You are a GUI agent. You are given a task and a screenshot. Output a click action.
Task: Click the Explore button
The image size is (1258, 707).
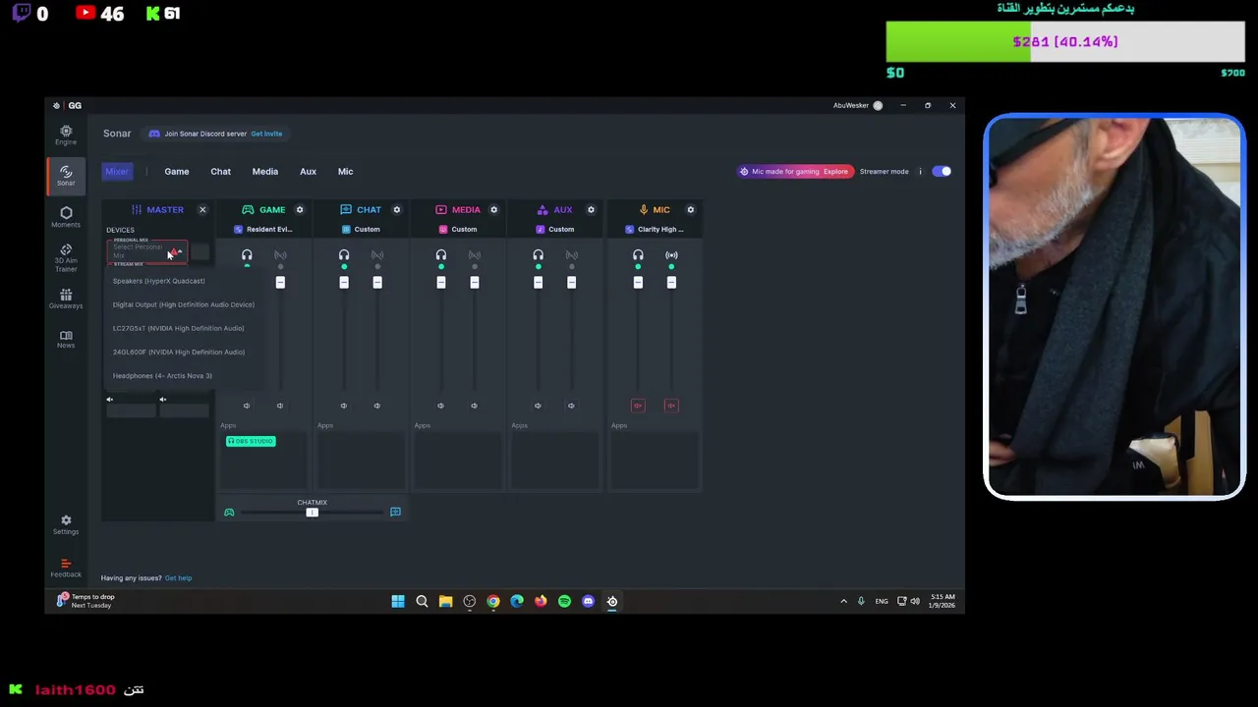[835, 171]
